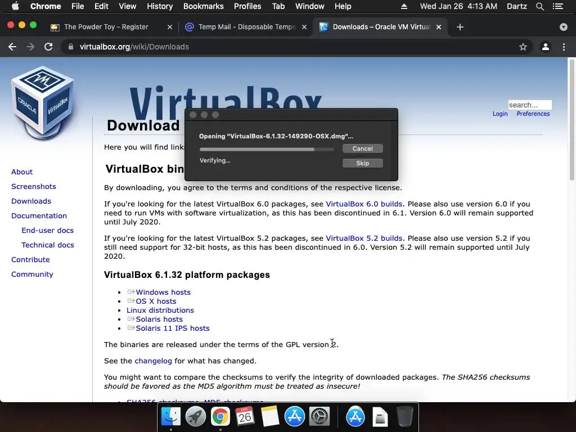Download OS X hosts package
The image size is (576, 432).
tap(156, 301)
